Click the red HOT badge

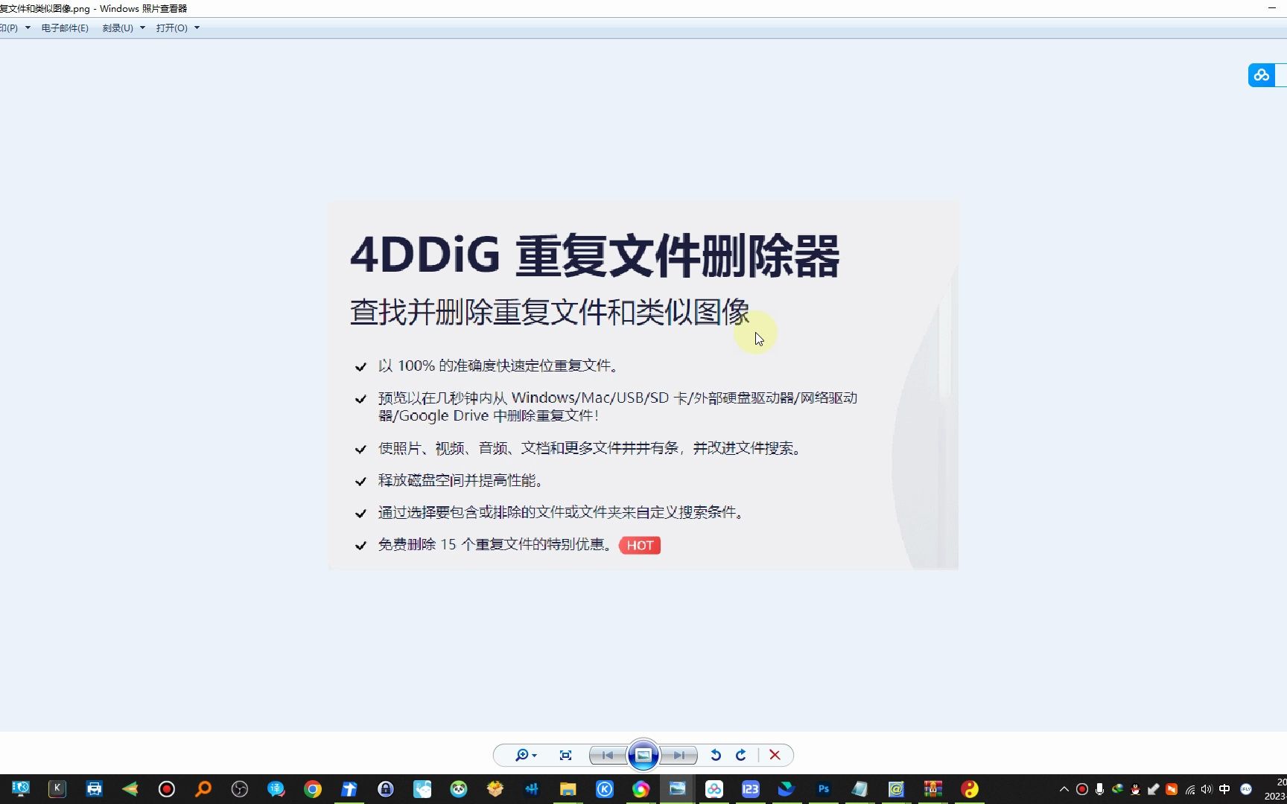pyautogui.click(x=640, y=545)
